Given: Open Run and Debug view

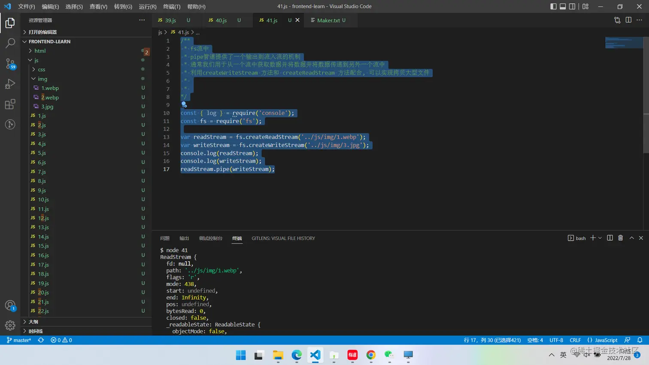Looking at the screenshot, I should pos(10,84).
